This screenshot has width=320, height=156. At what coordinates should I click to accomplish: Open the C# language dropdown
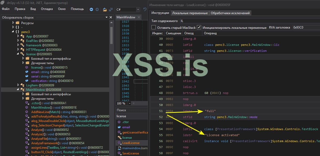click(x=138, y=9)
